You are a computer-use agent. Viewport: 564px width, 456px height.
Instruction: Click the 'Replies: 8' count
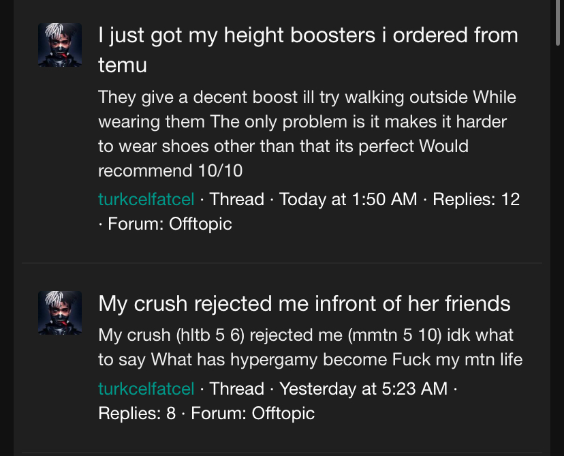pyautogui.click(x=137, y=413)
